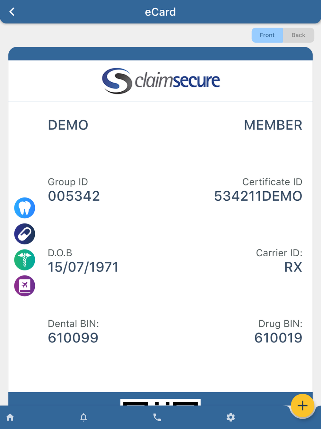Tap the DEMO first name text
Image resolution: width=321 pixels, height=429 pixels.
tap(68, 125)
